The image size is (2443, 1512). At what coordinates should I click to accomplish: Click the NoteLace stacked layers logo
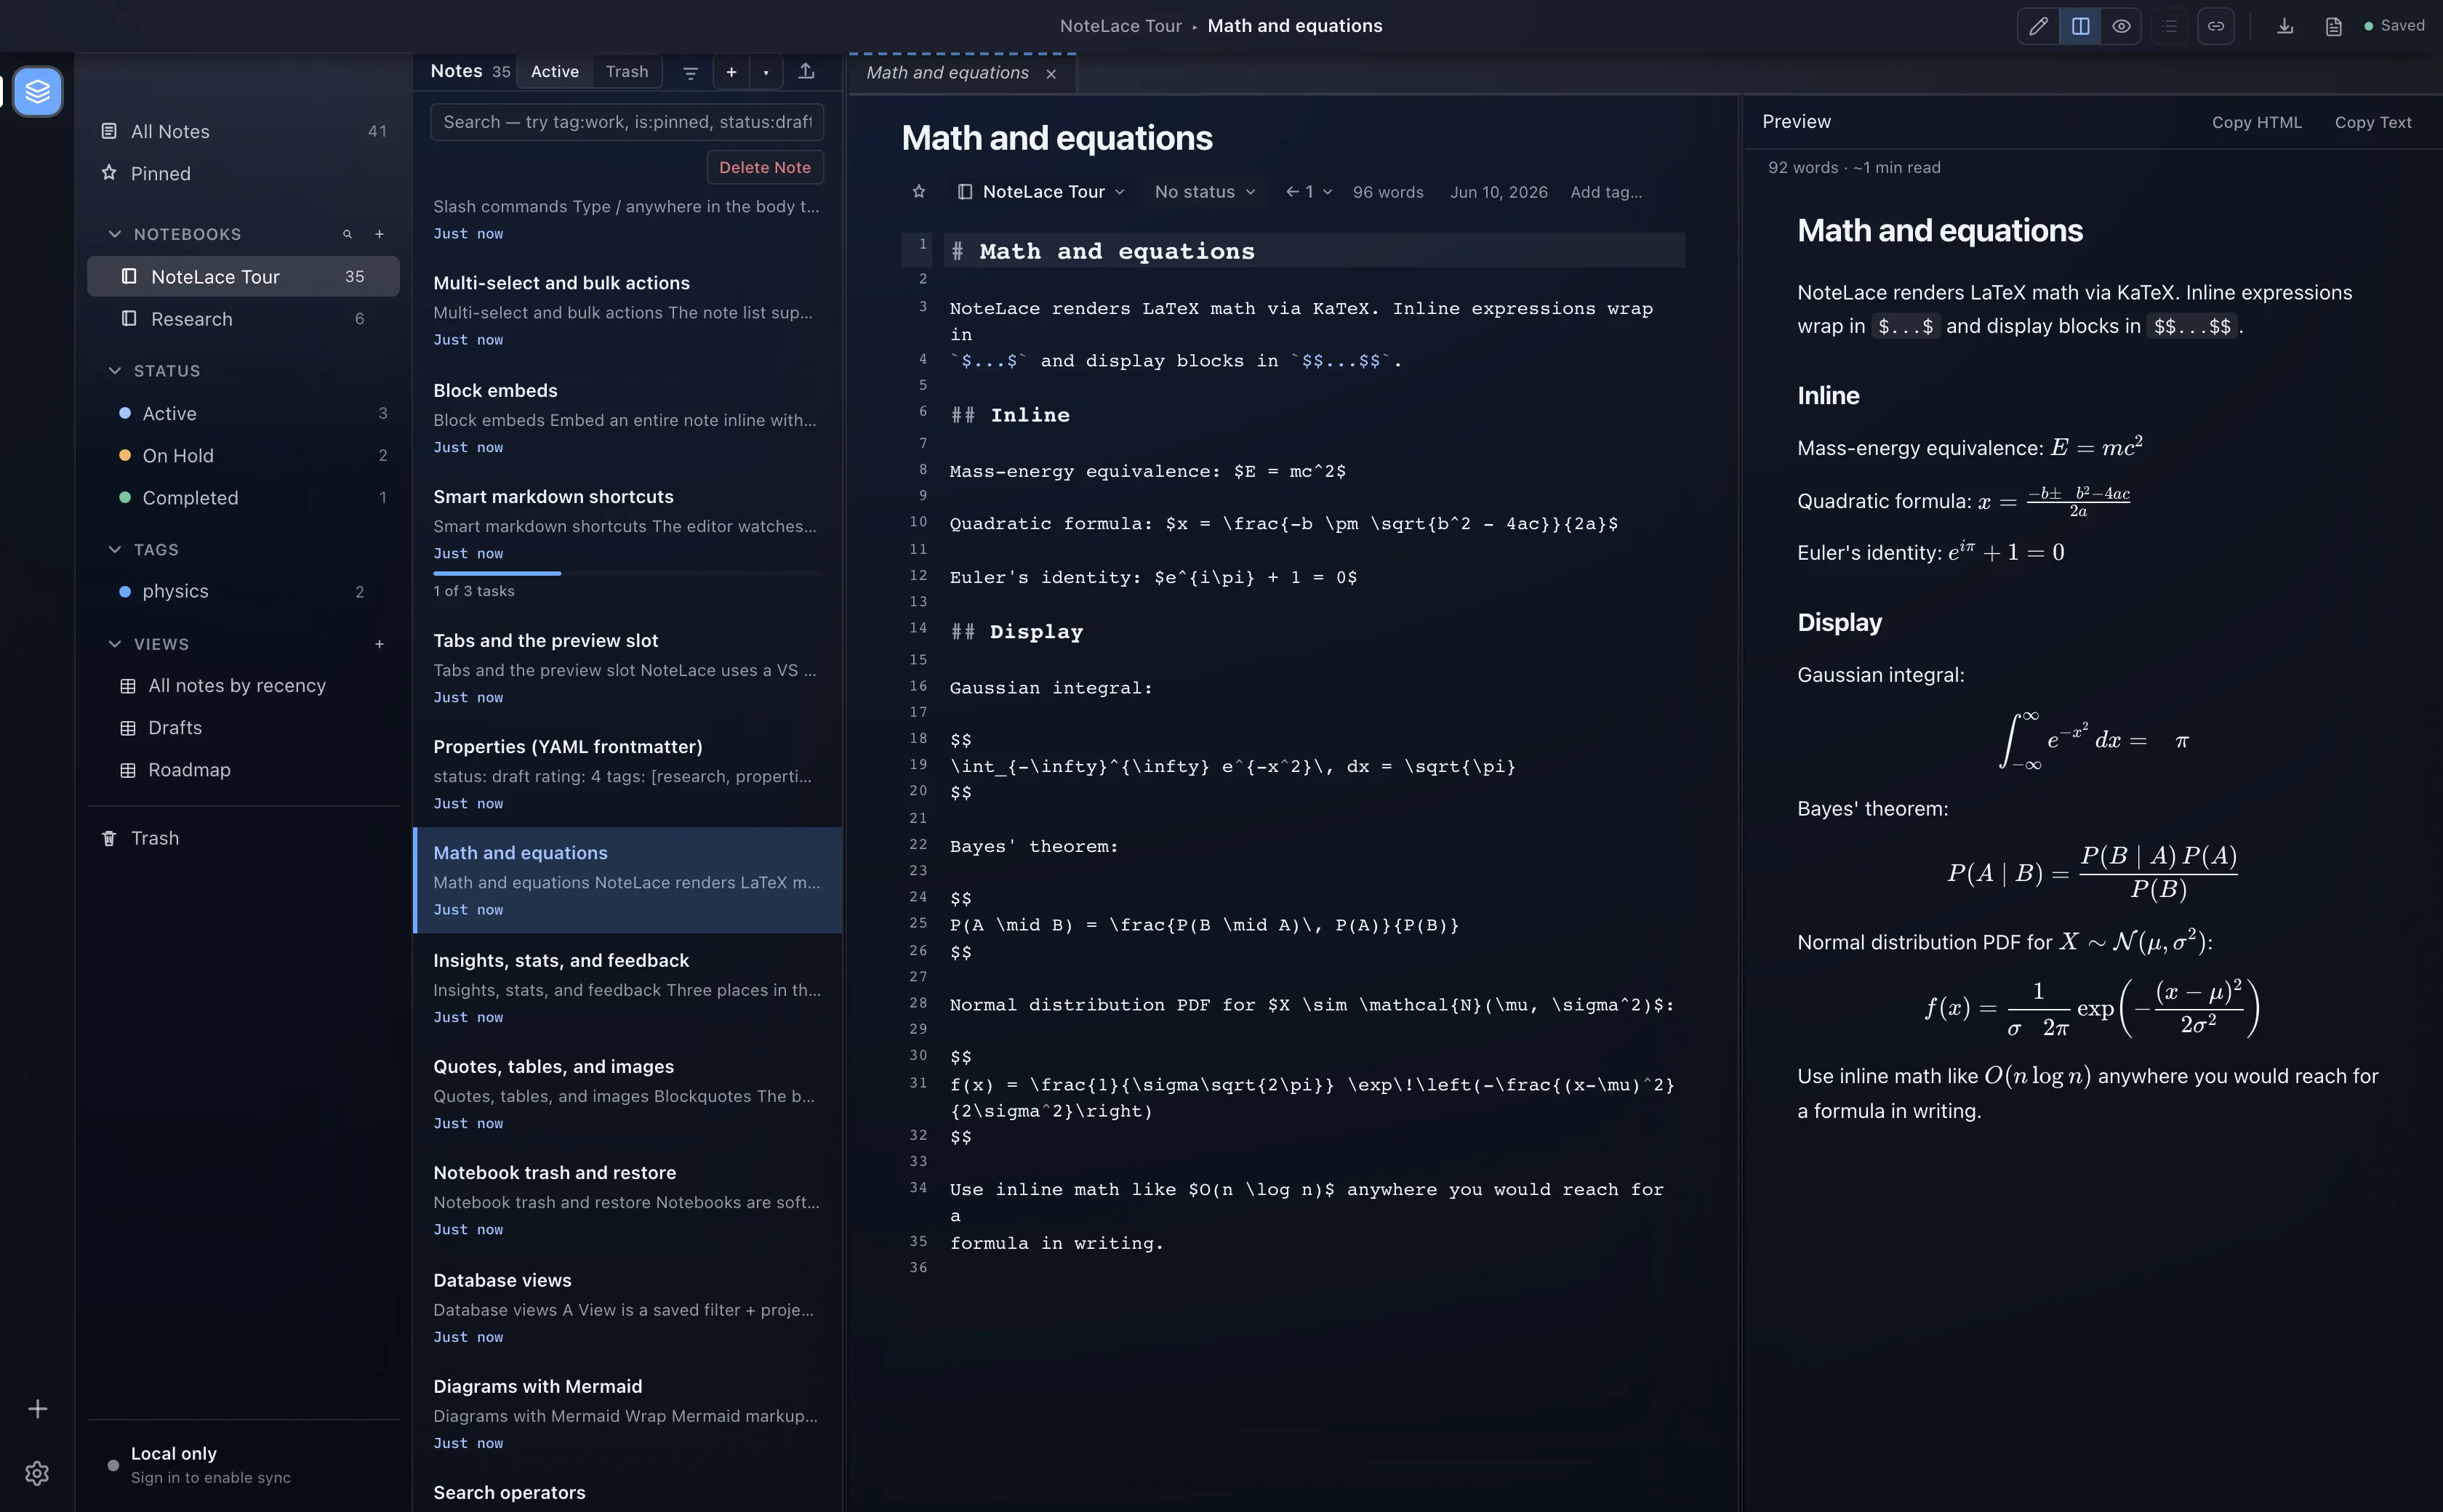click(x=38, y=91)
